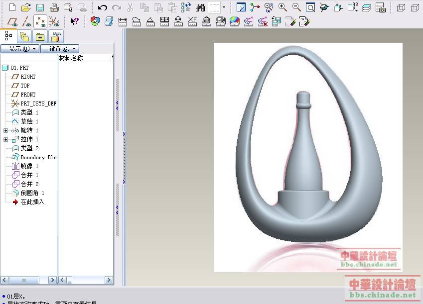This screenshot has height=304, width=423.
Task: Open the Layers tool in the toolbar
Action: pos(366,7)
